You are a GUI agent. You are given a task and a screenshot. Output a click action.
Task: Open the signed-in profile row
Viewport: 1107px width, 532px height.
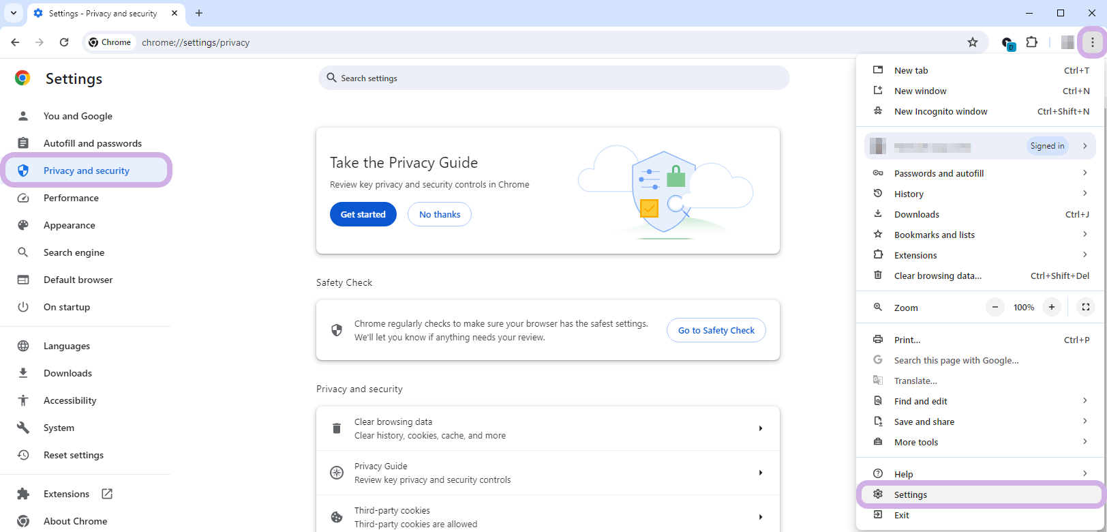(x=980, y=146)
